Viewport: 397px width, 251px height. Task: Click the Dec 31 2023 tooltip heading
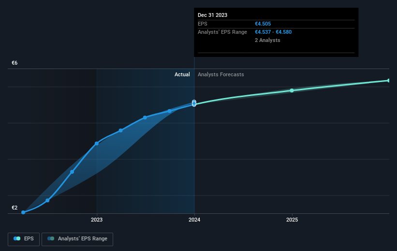click(x=212, y=15)
